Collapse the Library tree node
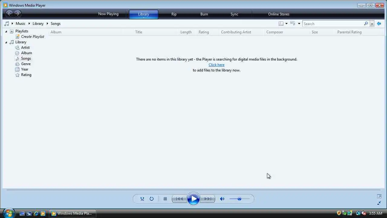The width and height of the screenshot is (387, 218). (6, 42)
